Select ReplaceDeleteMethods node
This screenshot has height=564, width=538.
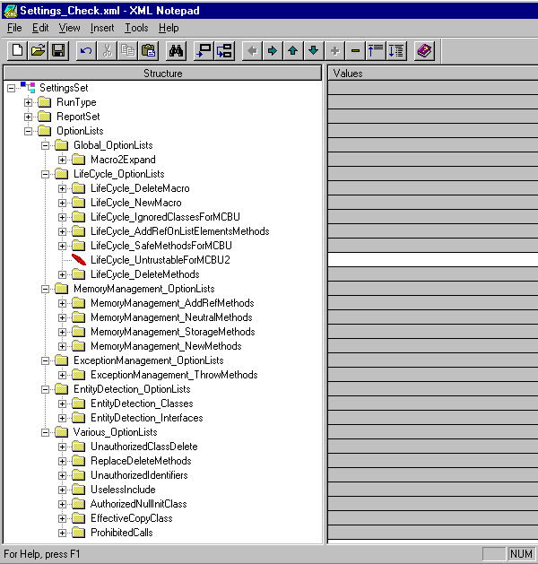pos(141,461)
